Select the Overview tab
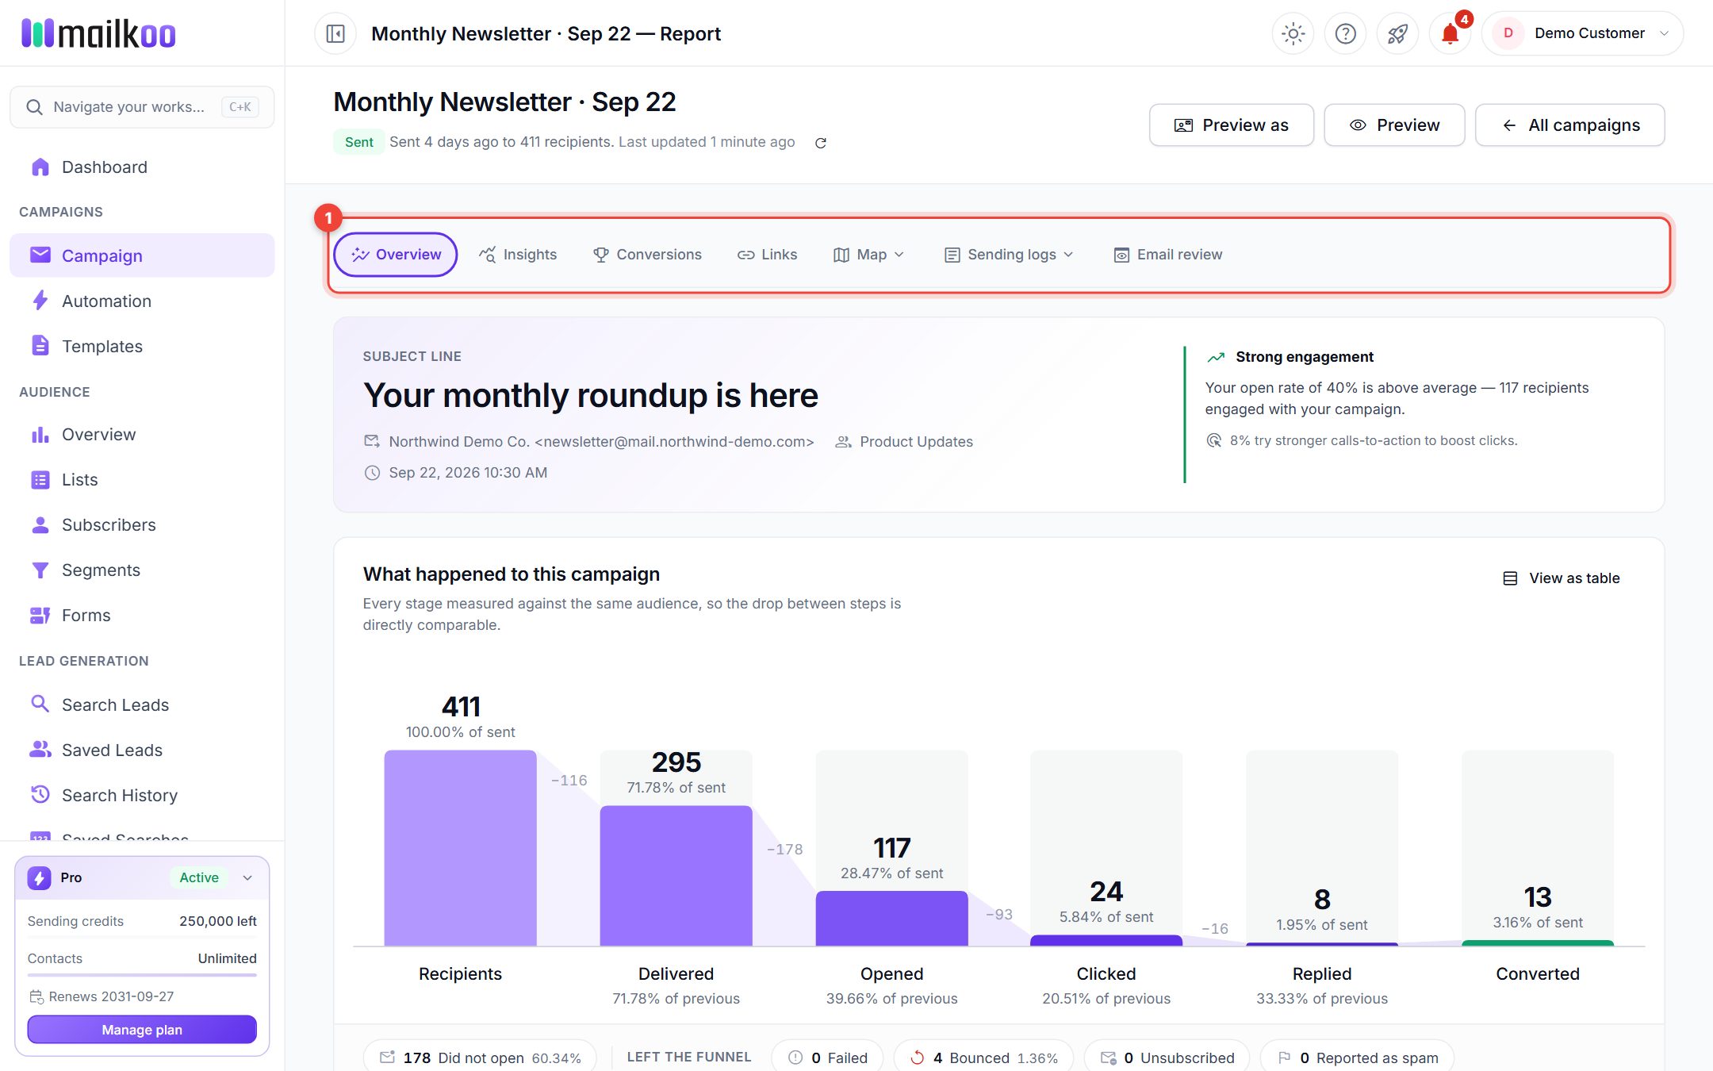Image resolution: width=1713 pixels, height=1071 pixels. click(x=395, y=255)
